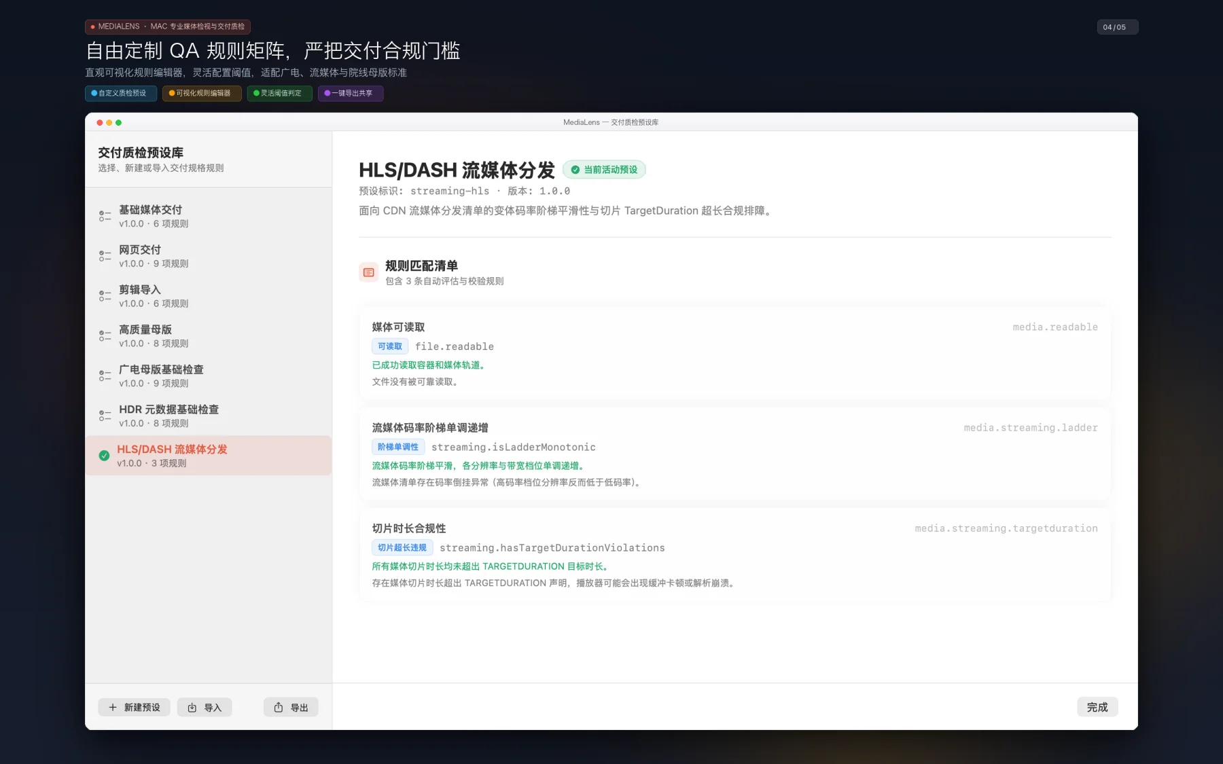Viewport: 1223px width, 764px height.
Task: Click the 切片超长违规 tag
Action: point(402,547)
